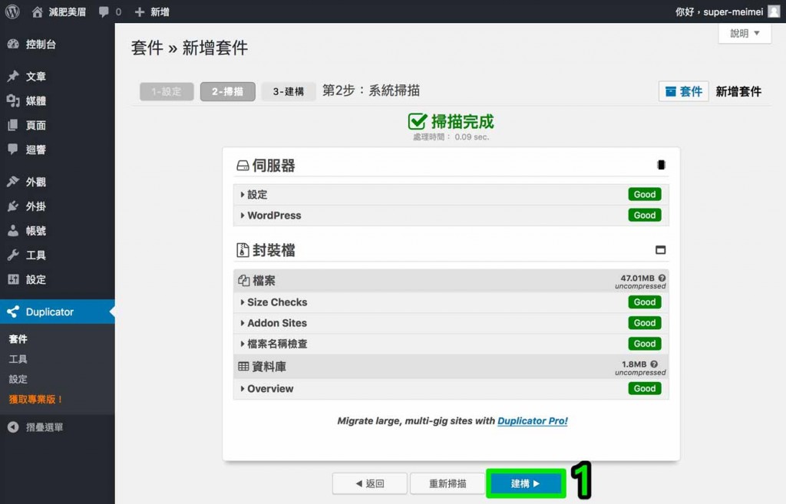Click Good badge for Addon Sites
The width and height of the screenshot is (786, 504).
[645, 323]
